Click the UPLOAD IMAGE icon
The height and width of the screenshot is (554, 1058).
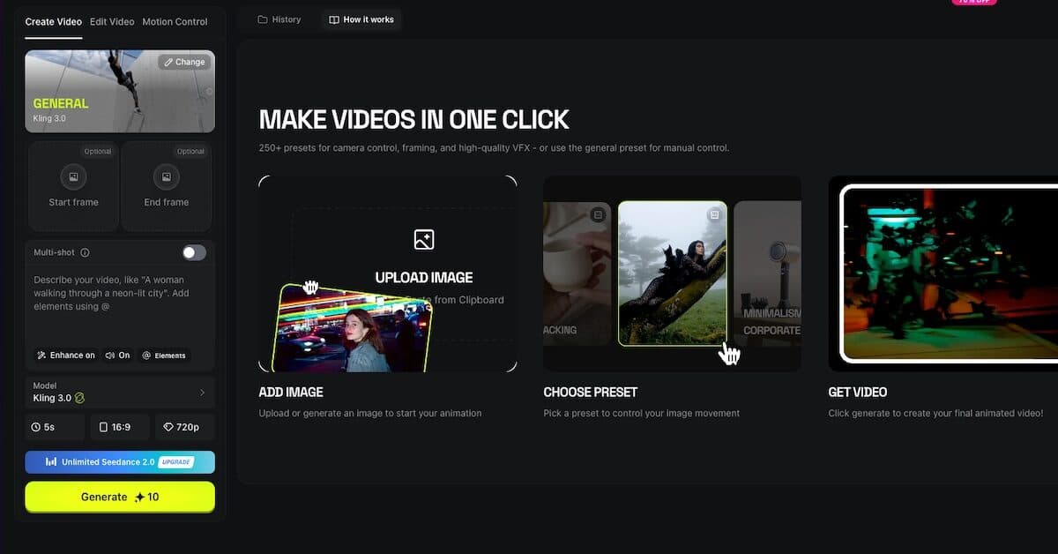pos(424,239)
